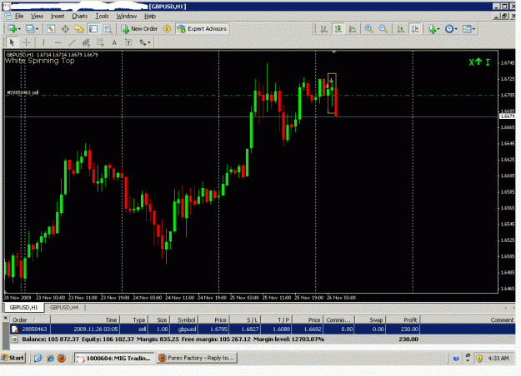The height and width of the screenshot is (376, 521).
Task: Select the GBPUSD,H1 chart tab
Action: point(23,307)
